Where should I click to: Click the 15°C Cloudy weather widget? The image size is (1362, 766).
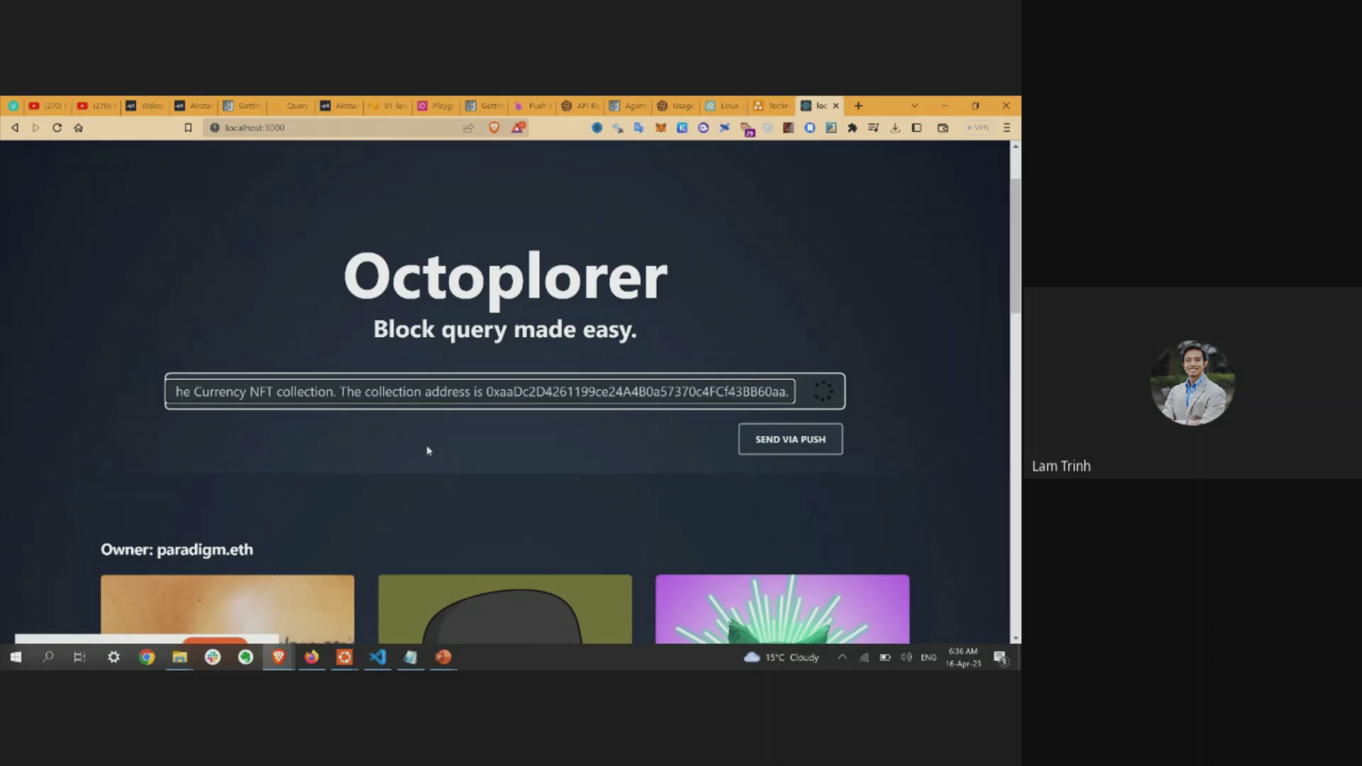781,657
